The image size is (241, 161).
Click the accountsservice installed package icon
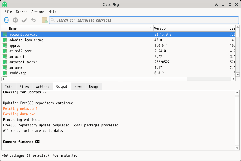coord(5,35)
